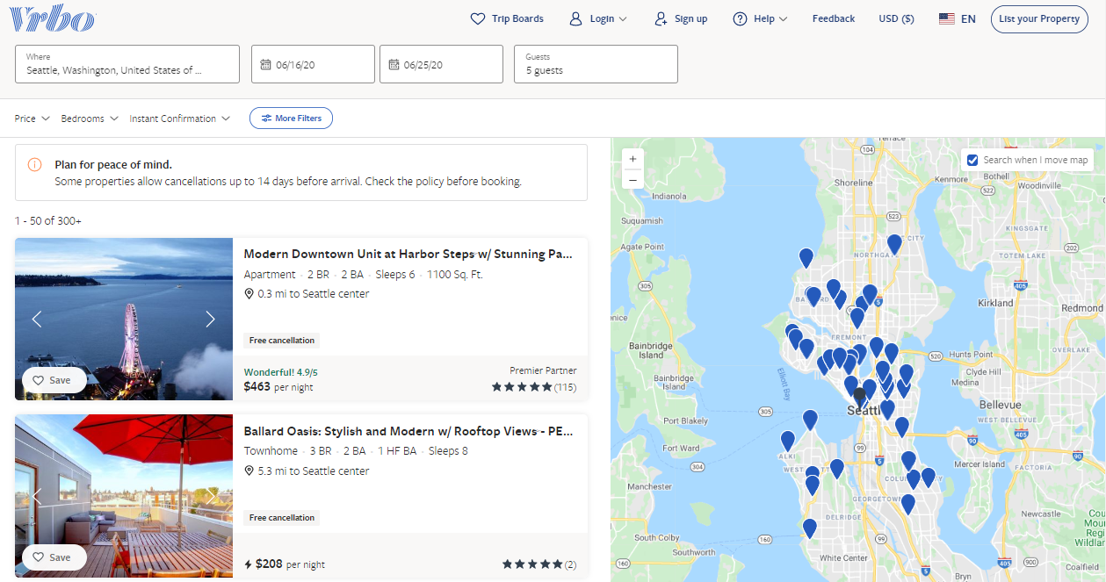Click the $463 per night price
Image resolution: width=1106 pixels, height=582 pixels.
pyautogui.click(x=278, y=386)
